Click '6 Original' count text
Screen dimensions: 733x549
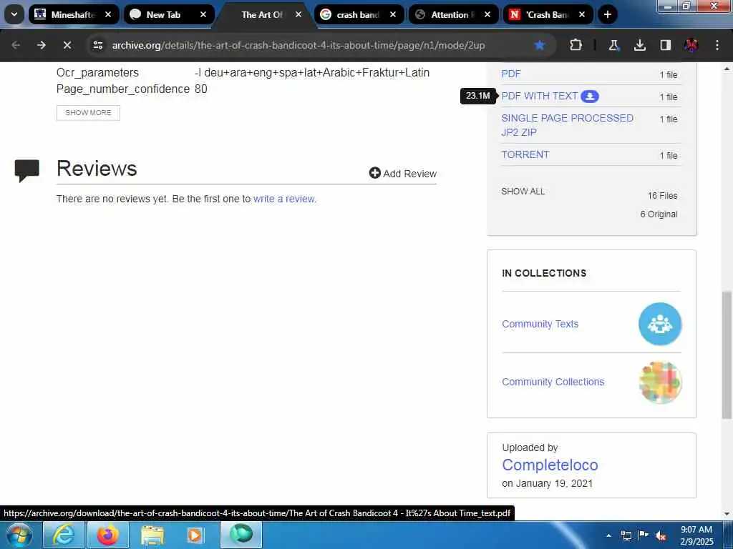coord(659,214)
